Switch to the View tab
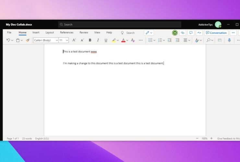The height and width of the screenshot is (162, 240). 97,32
